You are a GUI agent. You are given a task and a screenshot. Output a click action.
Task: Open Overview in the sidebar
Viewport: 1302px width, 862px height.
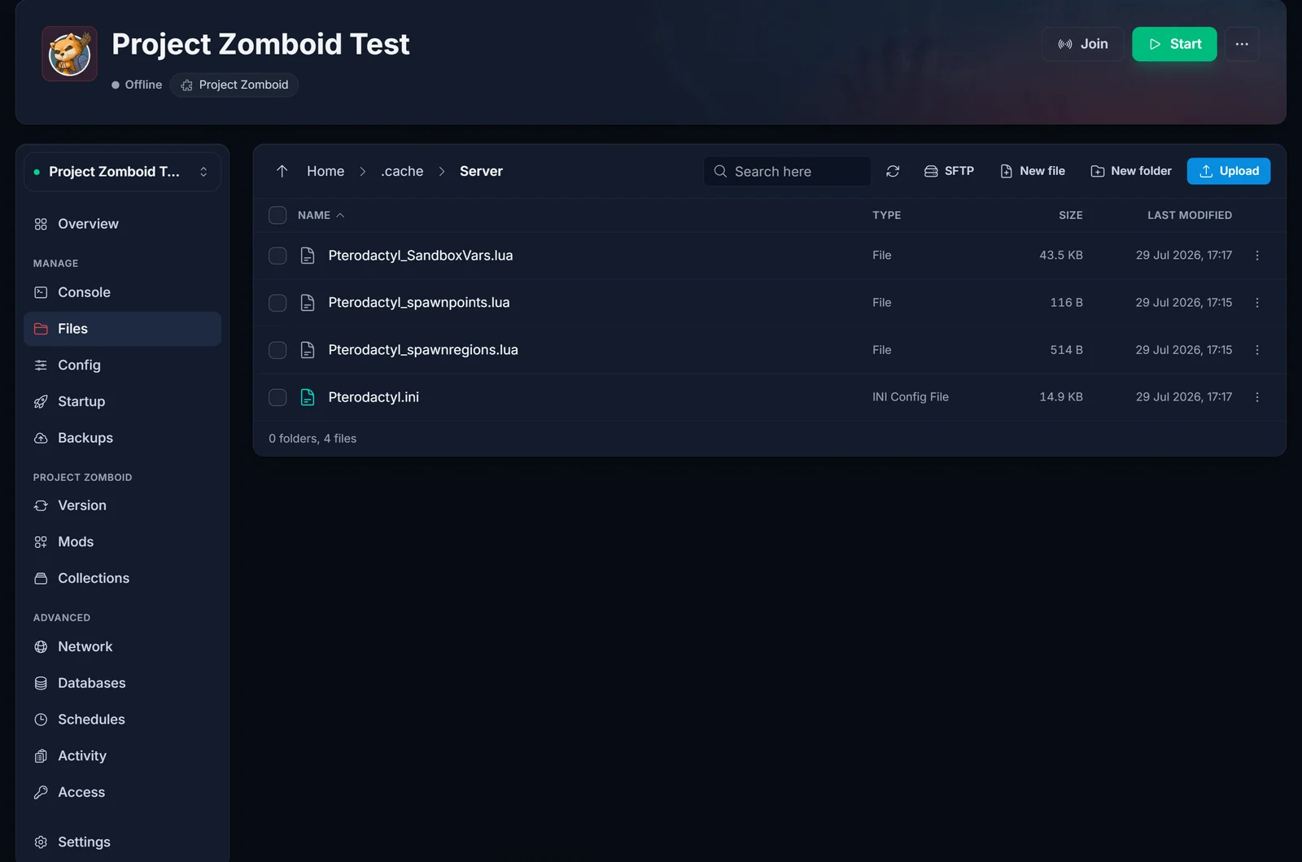pos(122,224)
